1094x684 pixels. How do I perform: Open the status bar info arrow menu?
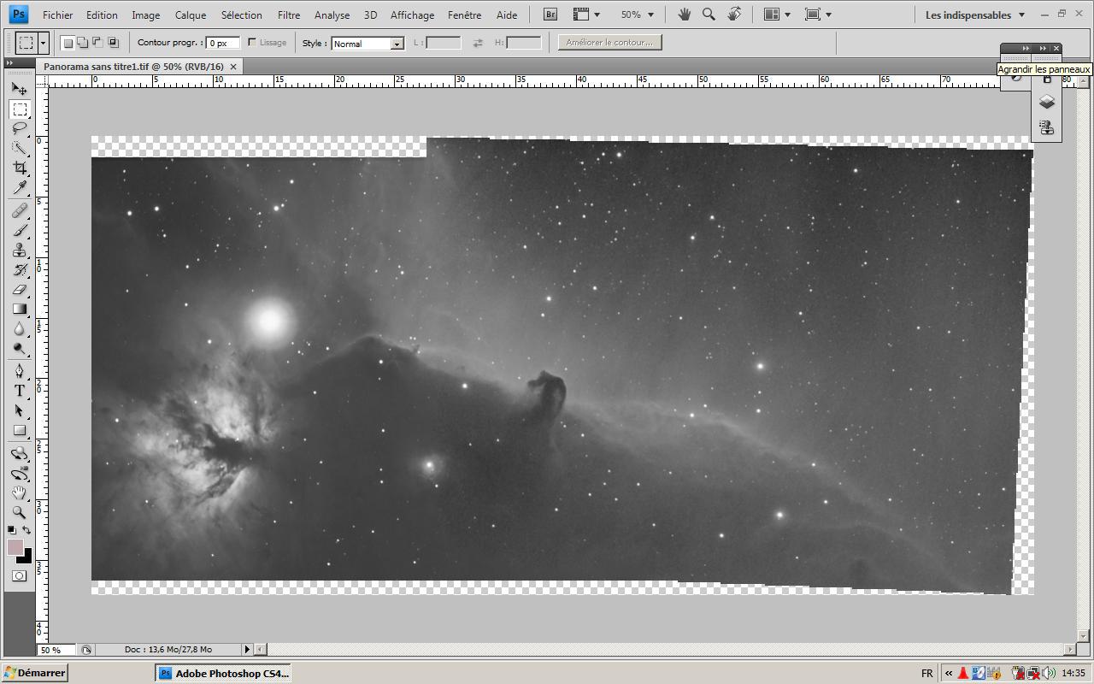[x=247, y=650]
